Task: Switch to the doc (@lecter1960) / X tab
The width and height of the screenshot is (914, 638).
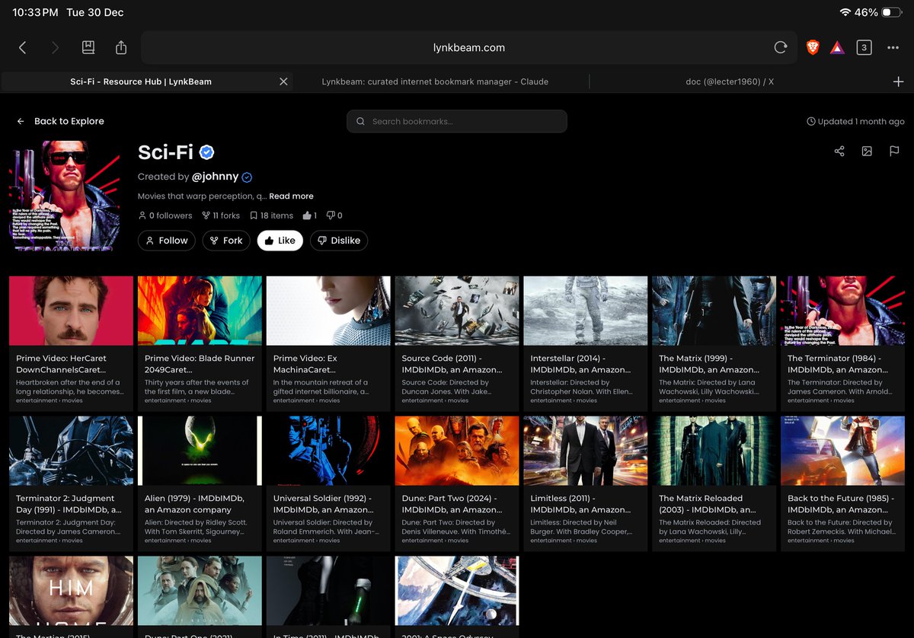Action: [730, 81]
